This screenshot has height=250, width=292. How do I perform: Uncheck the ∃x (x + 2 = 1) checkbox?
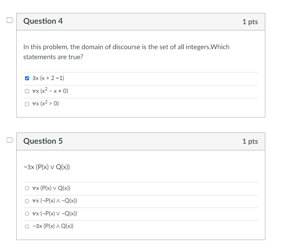click(27, 78)
